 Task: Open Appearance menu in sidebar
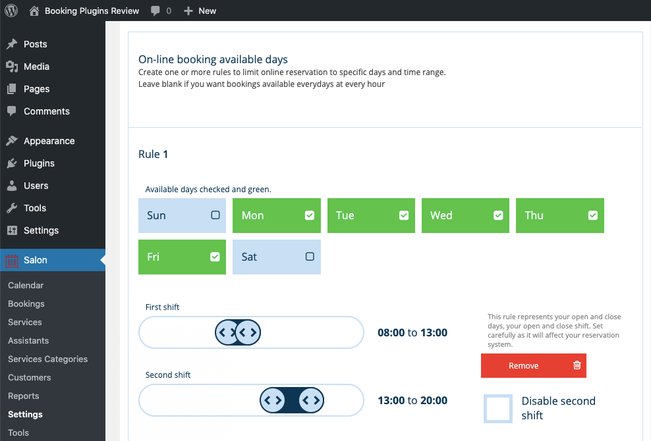pos(53,141)
